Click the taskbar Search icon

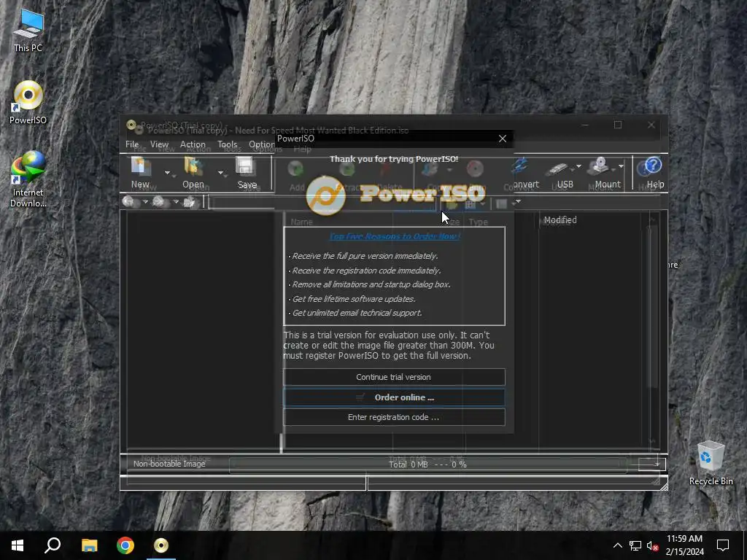[x=53, y=545]
